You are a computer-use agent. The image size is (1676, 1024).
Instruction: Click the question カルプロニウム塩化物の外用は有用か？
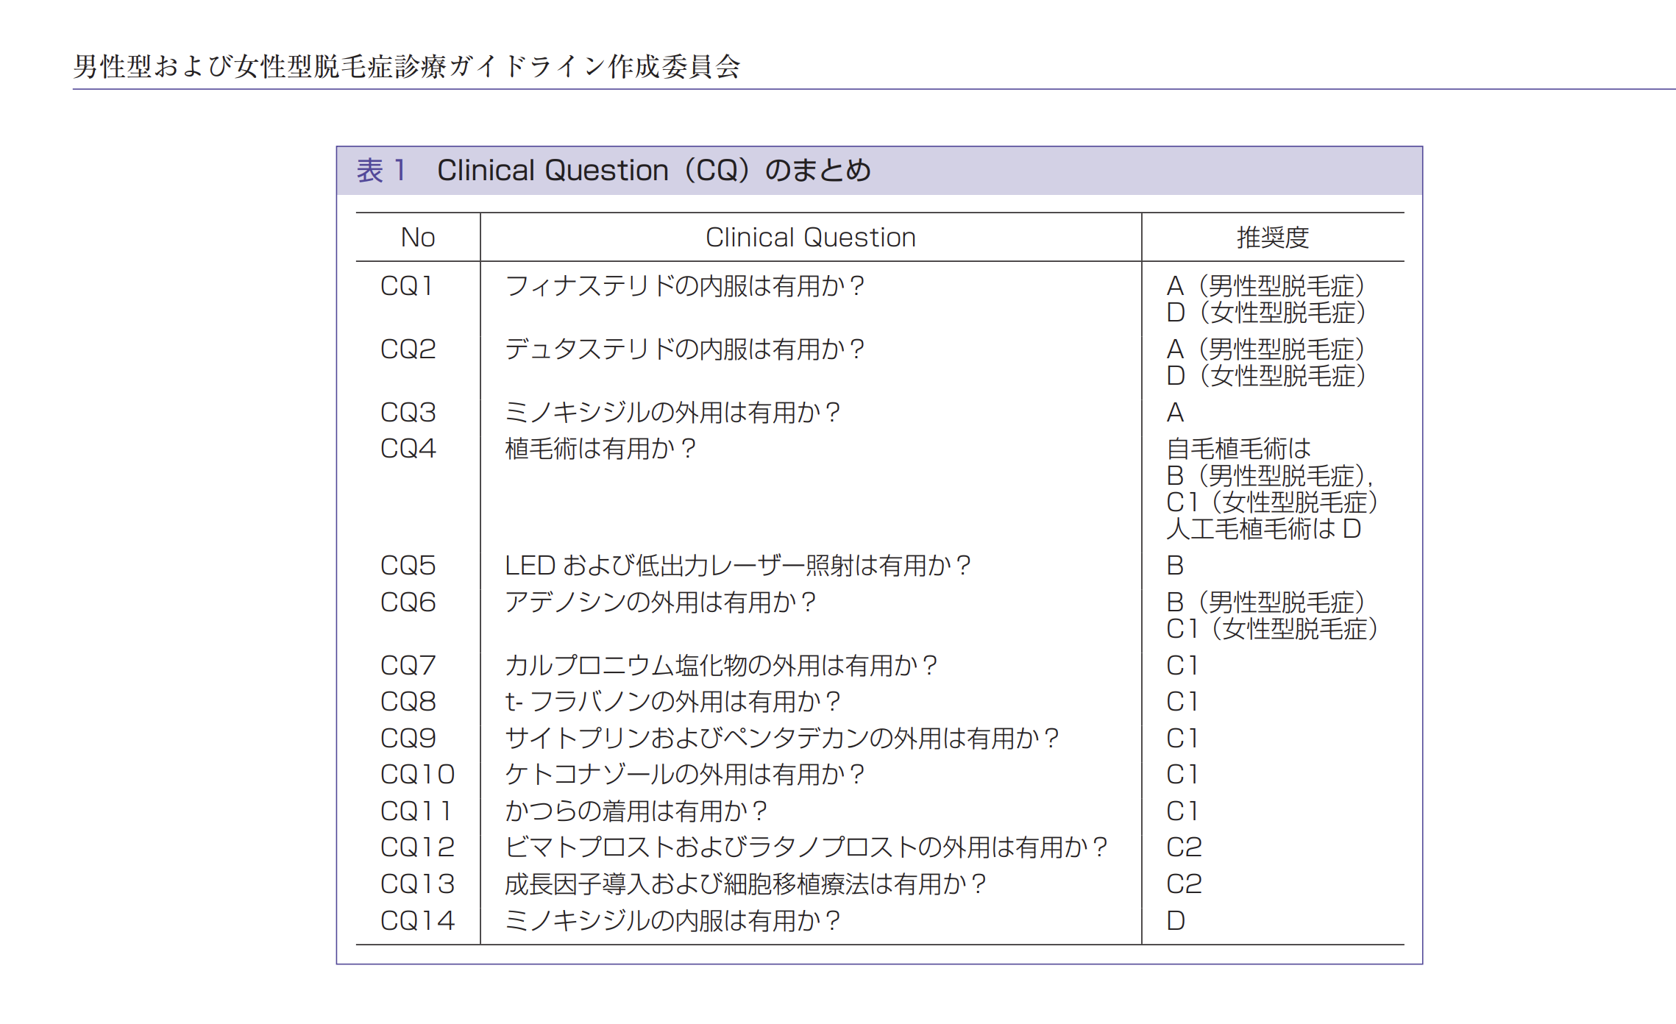[x=721, y=666]
